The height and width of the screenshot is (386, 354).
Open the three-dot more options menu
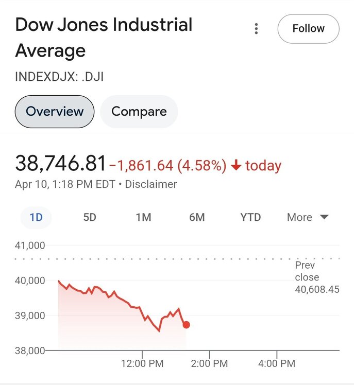(x=256, y=29)
